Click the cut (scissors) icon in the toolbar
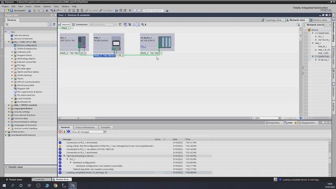The image size is (336, 189). pos(34,10)
